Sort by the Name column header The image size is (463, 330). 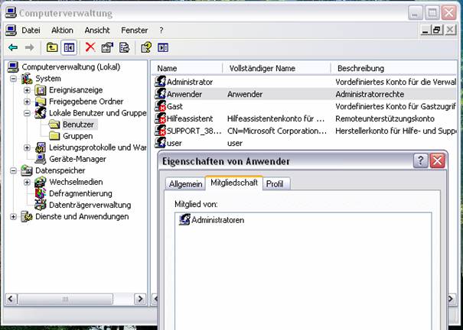coord(187,68)
